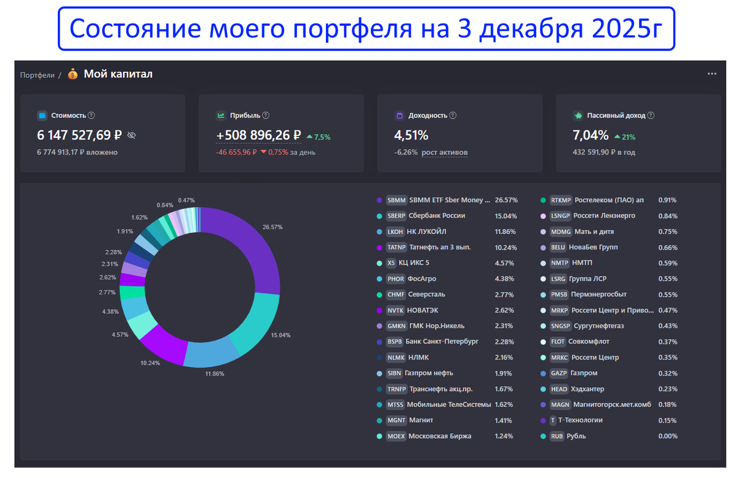Select the LKOH ticker badge

point(396,232)
